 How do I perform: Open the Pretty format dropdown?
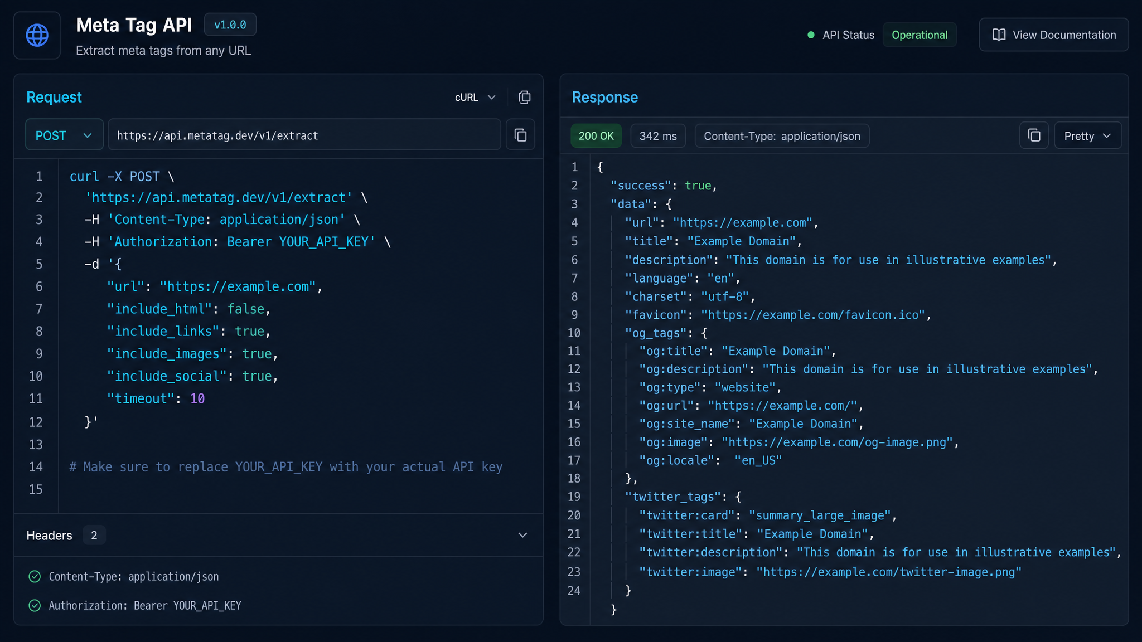[x=1087, y=136]
